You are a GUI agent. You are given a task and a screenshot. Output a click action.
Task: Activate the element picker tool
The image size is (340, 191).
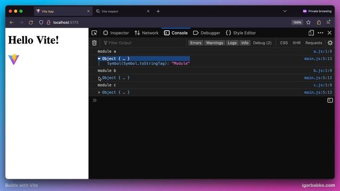click(95, 33)
